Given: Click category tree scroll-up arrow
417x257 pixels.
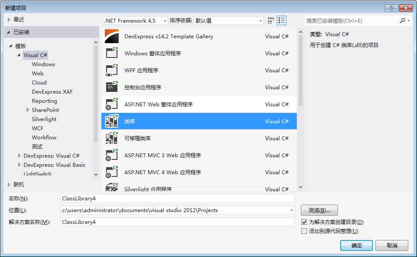Looking at the screenshot, I should [x=96, y=42].
